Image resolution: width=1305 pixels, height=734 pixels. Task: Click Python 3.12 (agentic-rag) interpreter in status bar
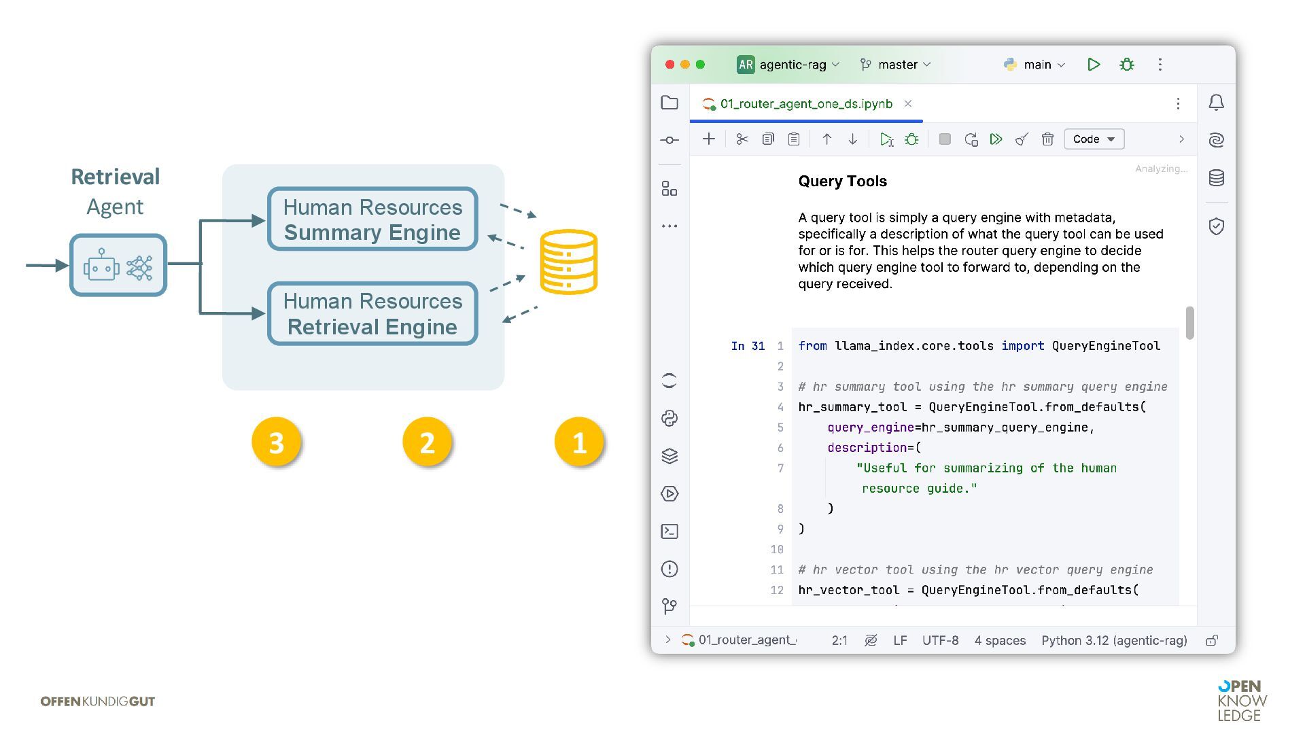pos(1114,640)
